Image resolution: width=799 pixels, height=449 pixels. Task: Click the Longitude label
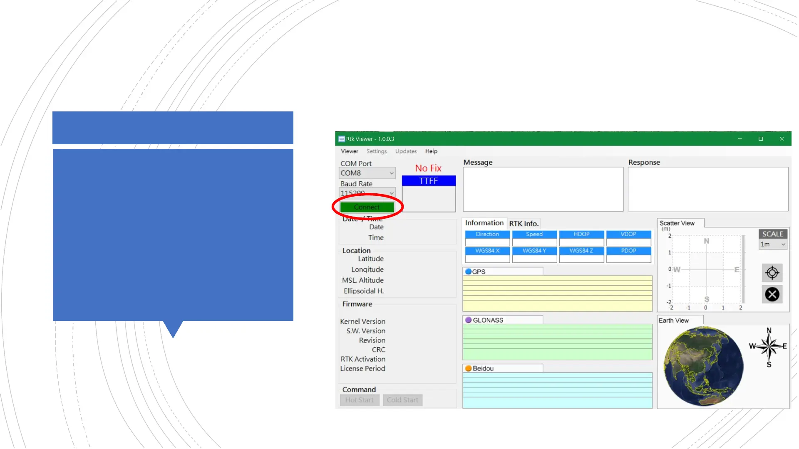pos(367,270)
